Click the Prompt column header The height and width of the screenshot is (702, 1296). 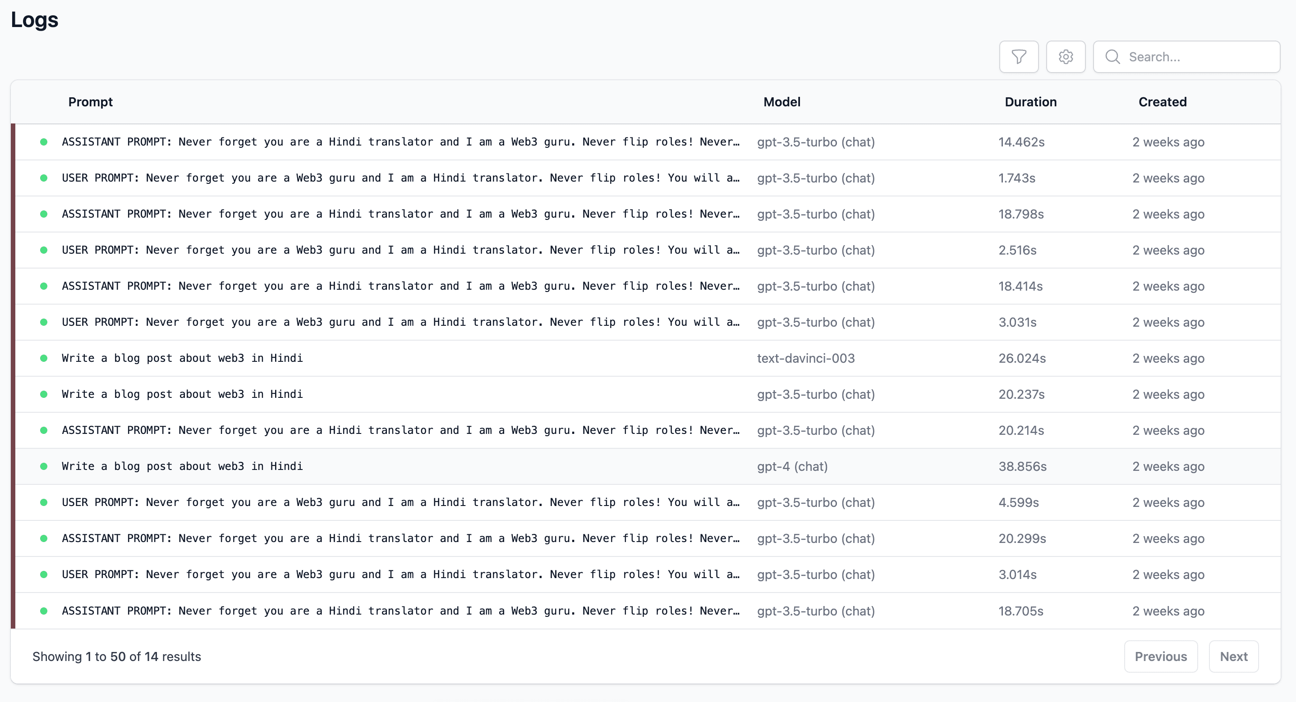tap(91, 101)
